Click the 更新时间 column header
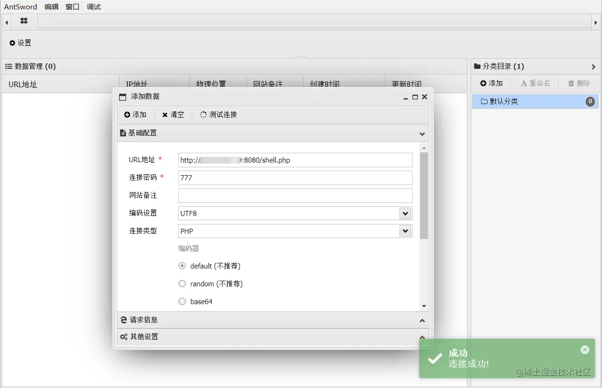 pyautogui.click(x=426, y=84)
